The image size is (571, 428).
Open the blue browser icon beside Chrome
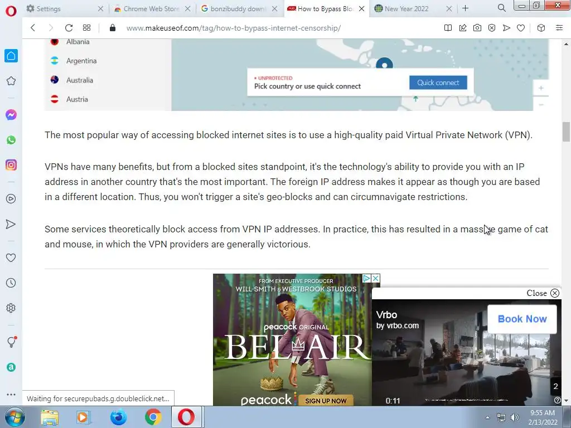tap(118, 417)
